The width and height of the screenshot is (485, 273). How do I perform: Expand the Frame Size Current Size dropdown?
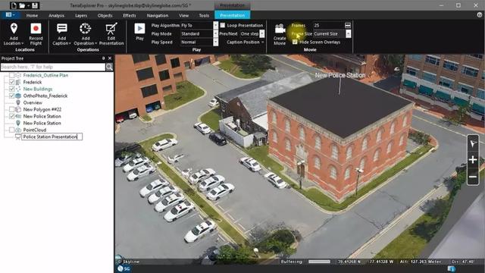point(349,33)
